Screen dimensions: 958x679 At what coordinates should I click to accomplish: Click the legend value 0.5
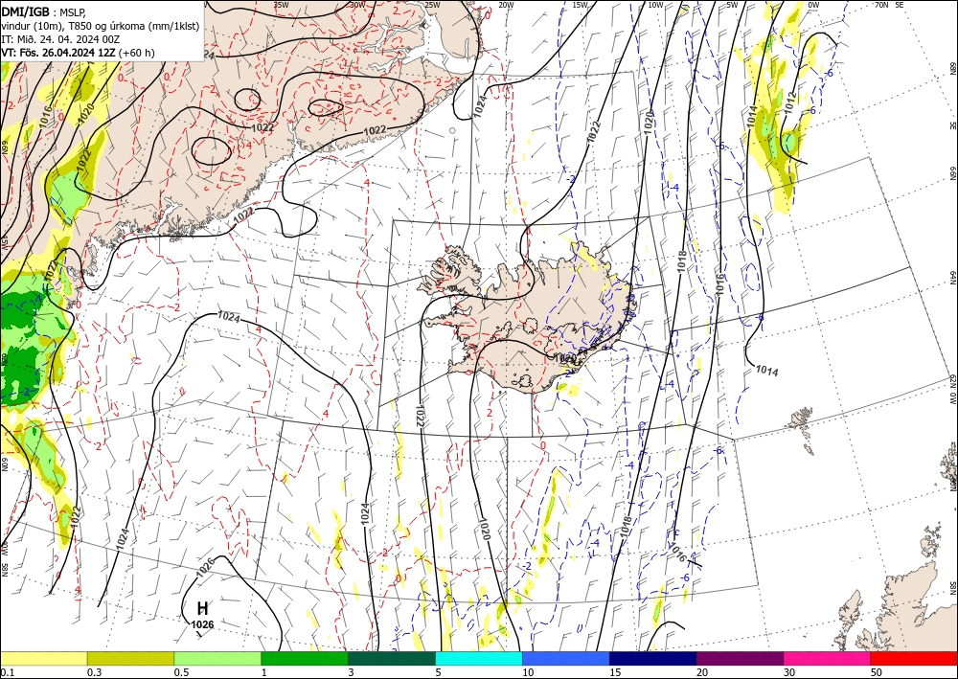point(181,672)
